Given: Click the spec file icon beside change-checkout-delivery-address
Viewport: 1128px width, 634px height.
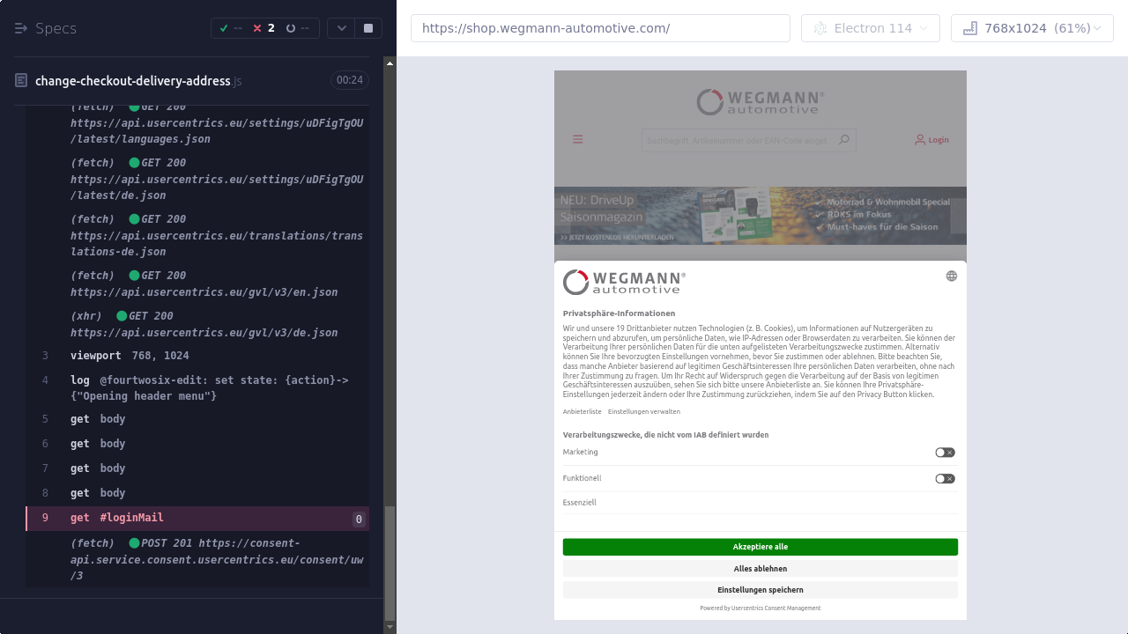Looking at the screenshot, I should (x=21, y=81).
